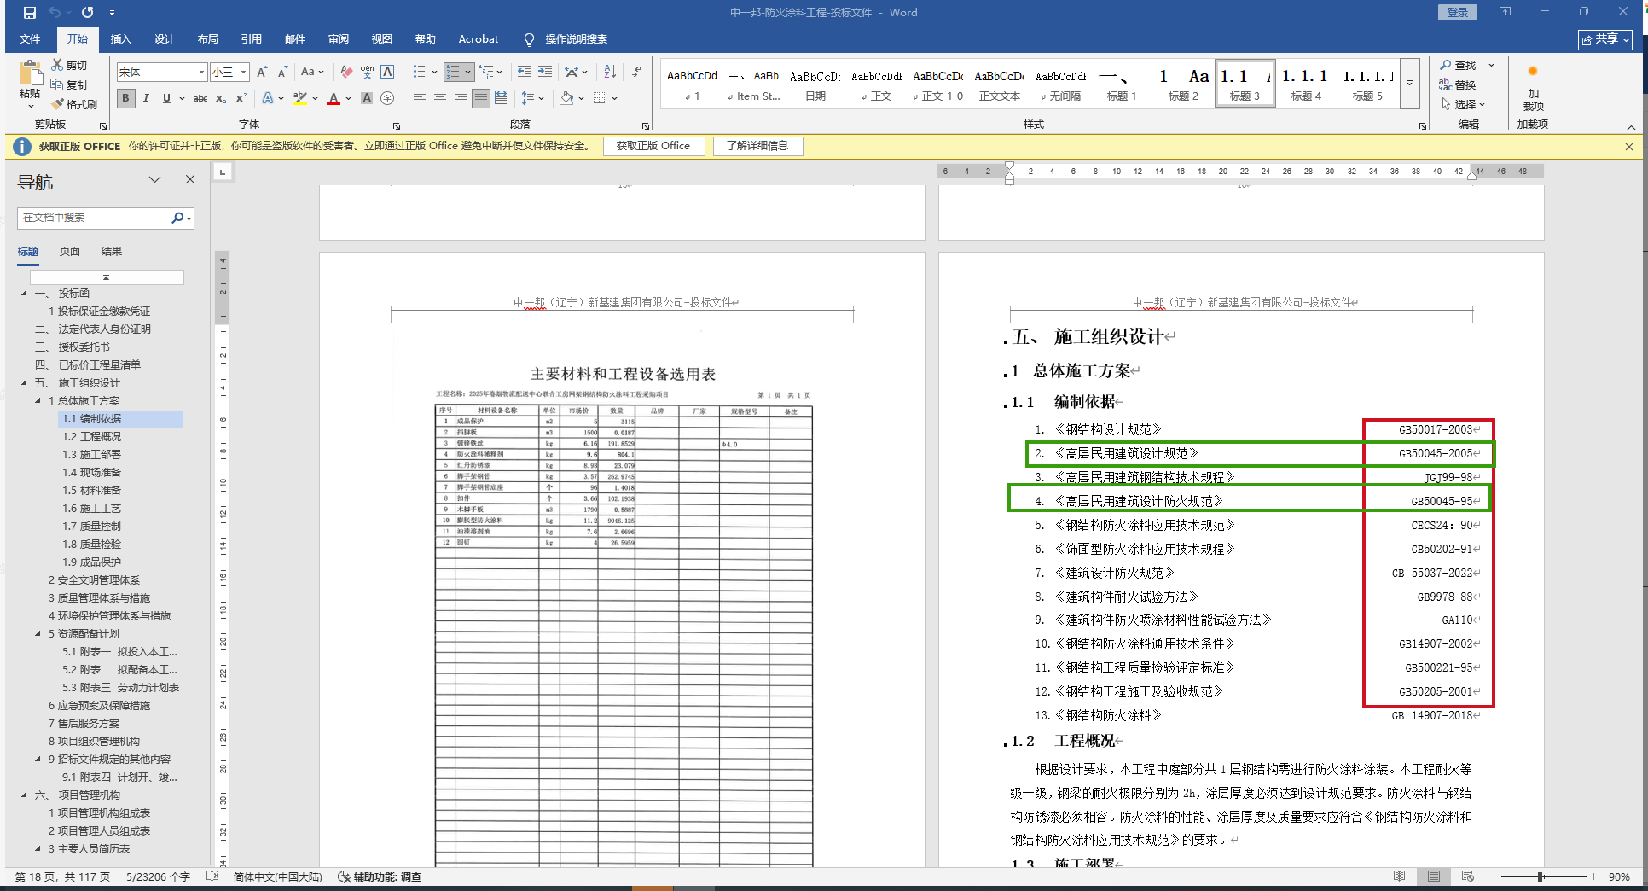
Task: Click the Save icon in title bar
Action: tap(30, 13)
